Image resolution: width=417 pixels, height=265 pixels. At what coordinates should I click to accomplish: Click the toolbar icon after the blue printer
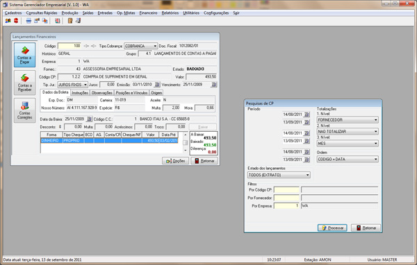[x=37, y=21]
